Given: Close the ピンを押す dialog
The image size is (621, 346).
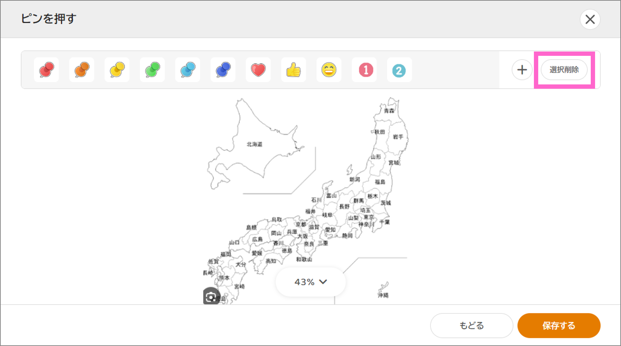Looking at the screenshot, I should pyautogui.click(x=590, y=19).
